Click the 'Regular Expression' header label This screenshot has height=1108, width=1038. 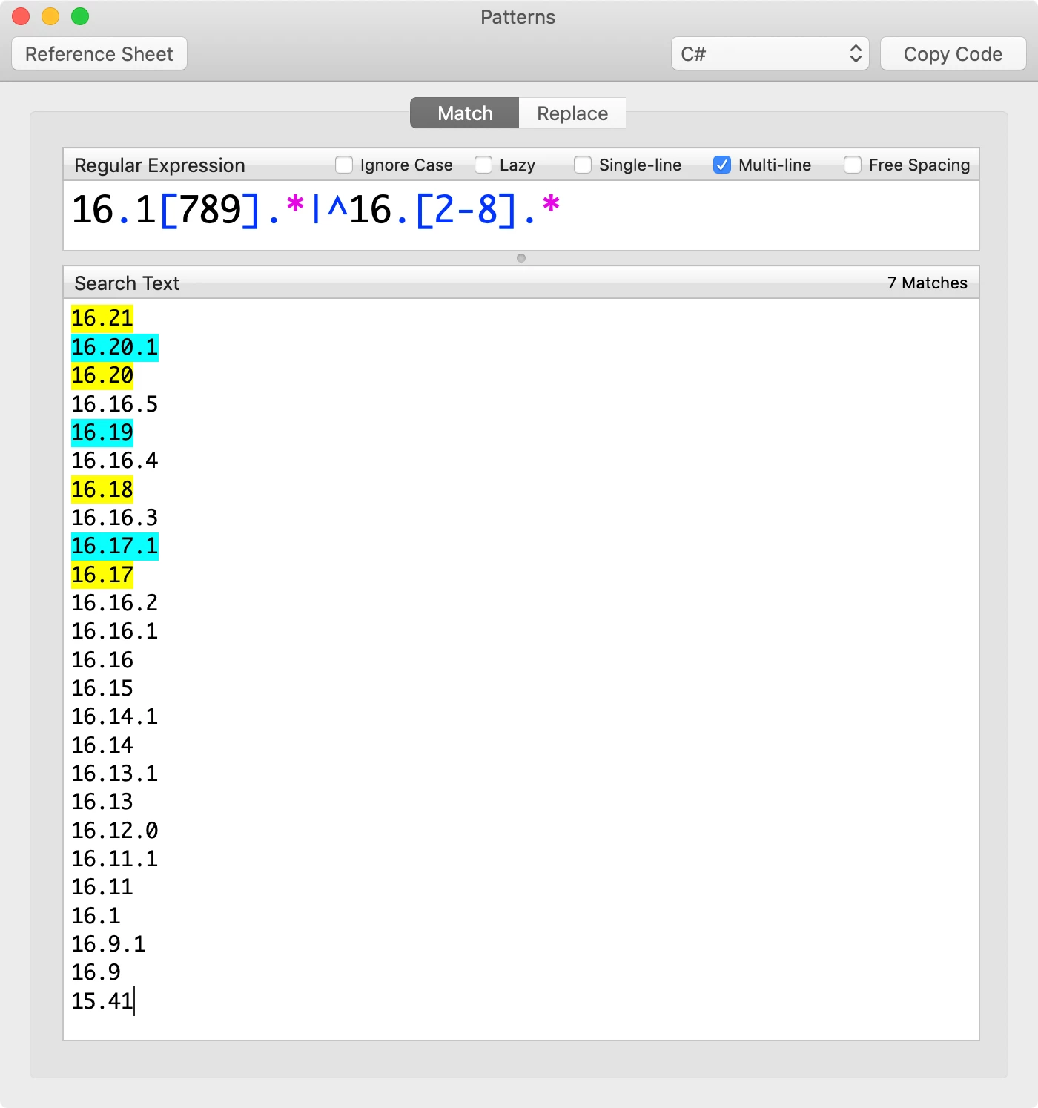point(159,165)
